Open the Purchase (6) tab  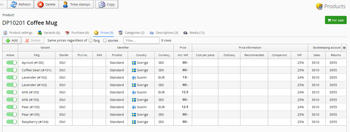coord(77,33)
